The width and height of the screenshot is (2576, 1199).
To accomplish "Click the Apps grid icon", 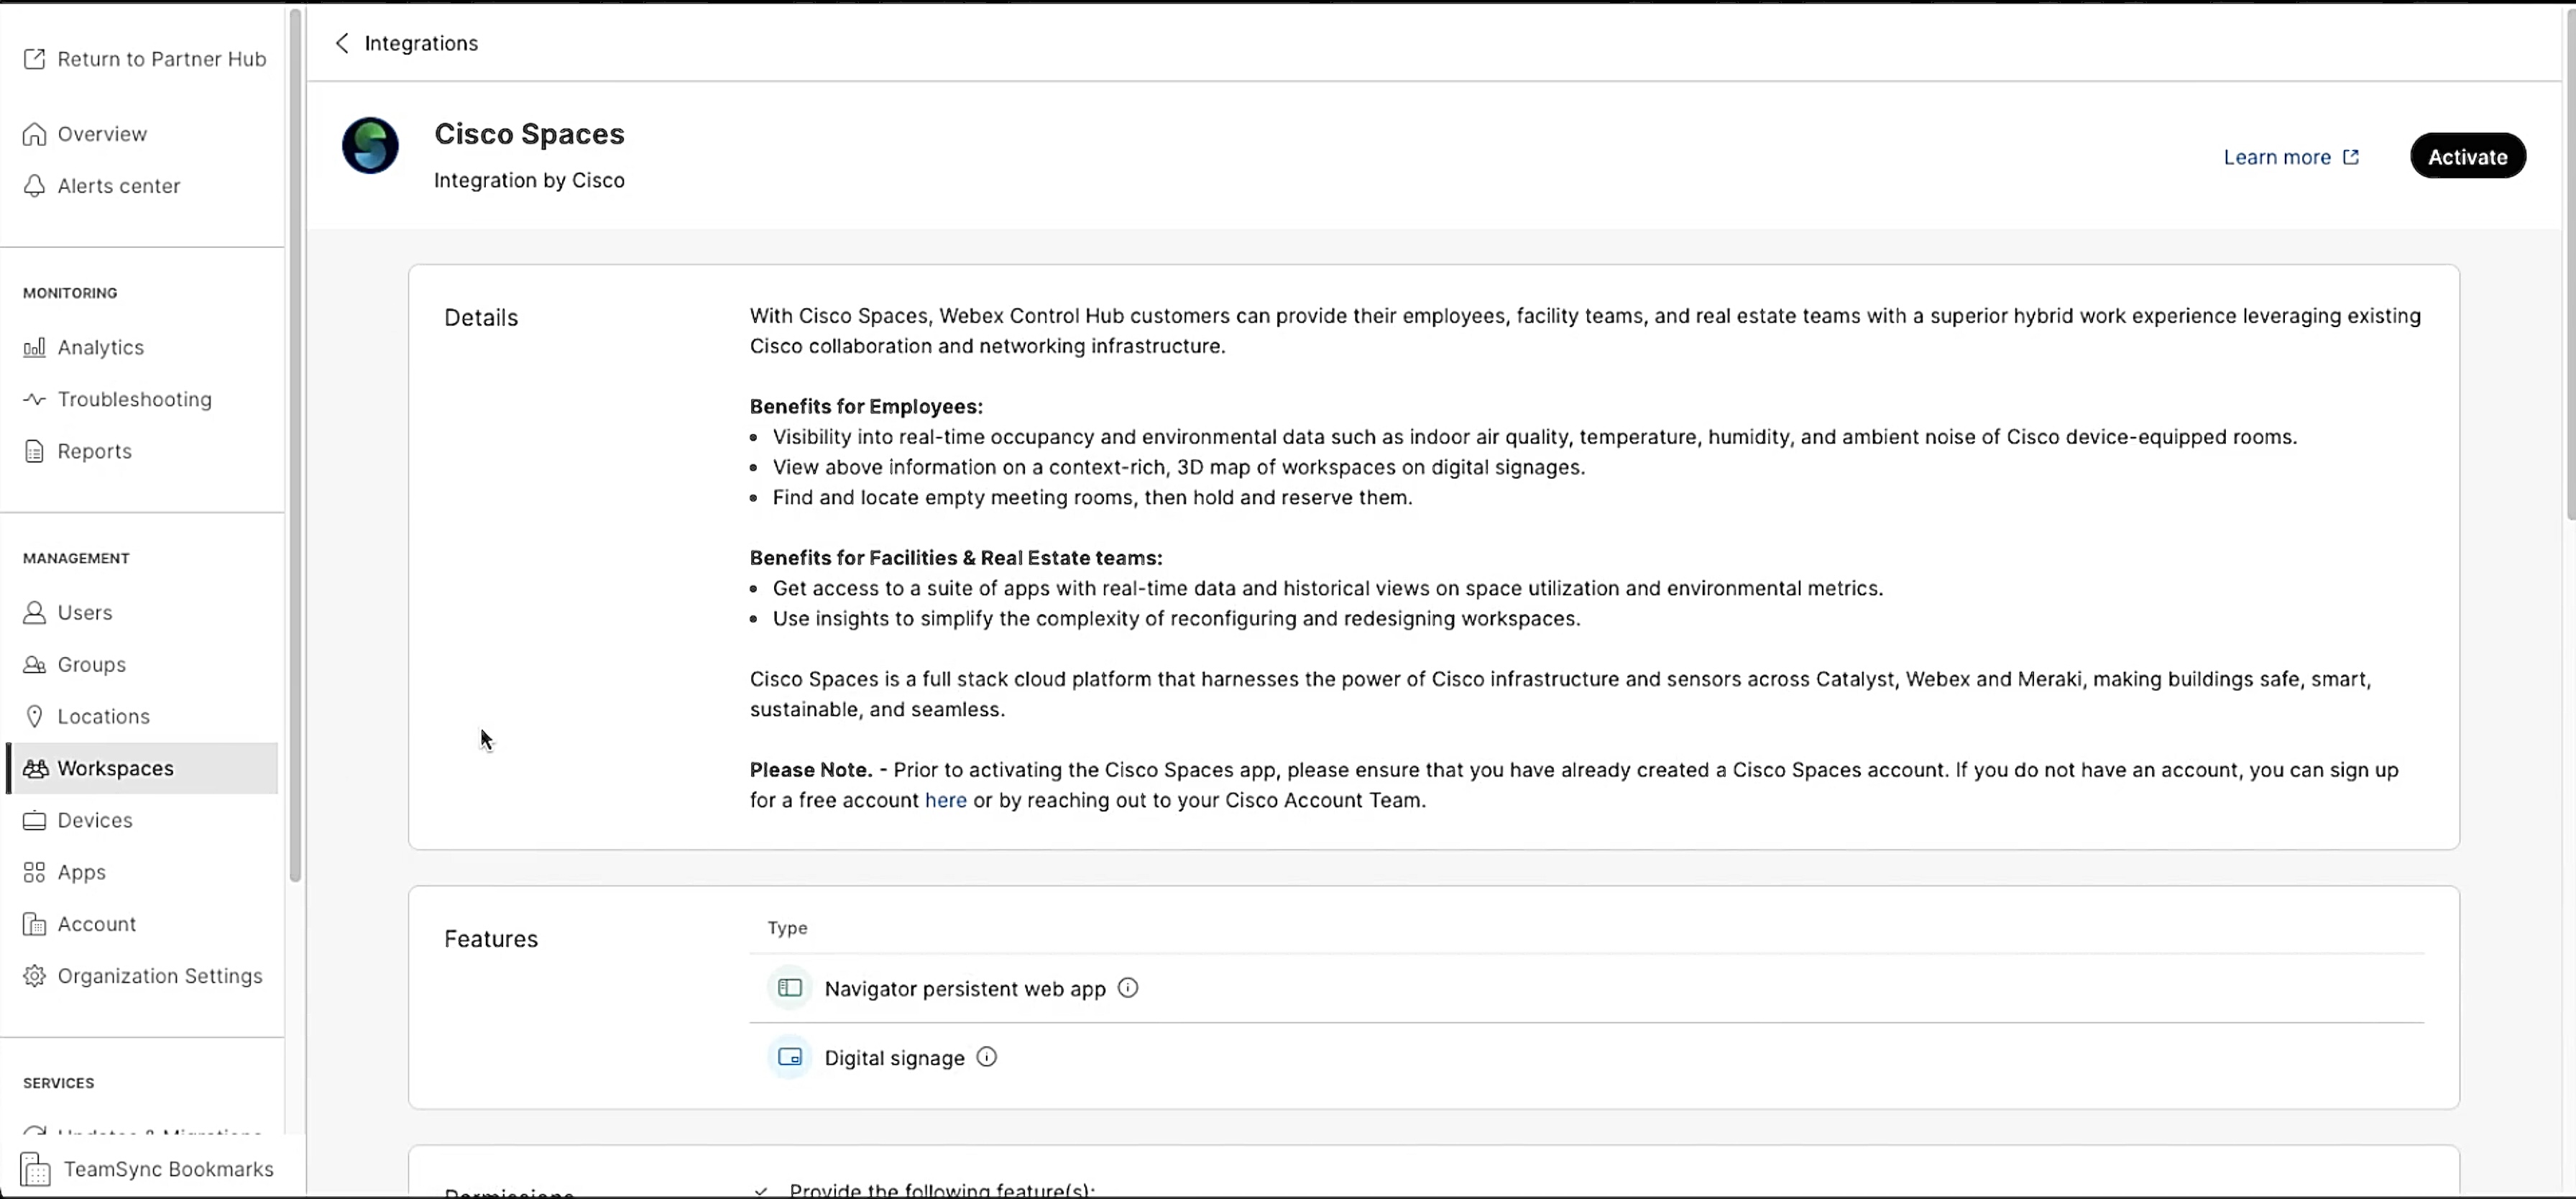I will pos(34,872).
